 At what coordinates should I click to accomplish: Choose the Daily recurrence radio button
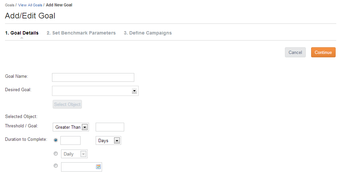coord(56,154)
